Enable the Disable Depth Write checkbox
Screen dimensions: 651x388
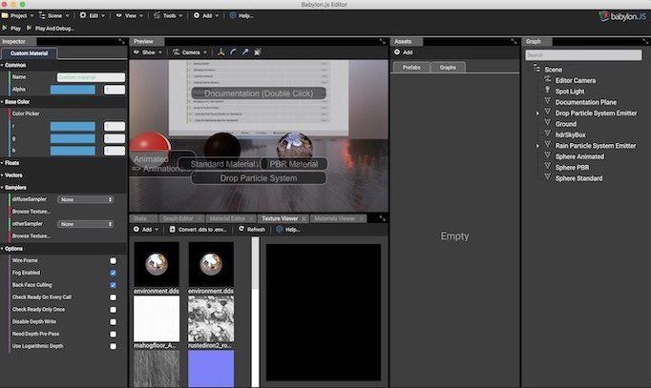pos(113,321)
